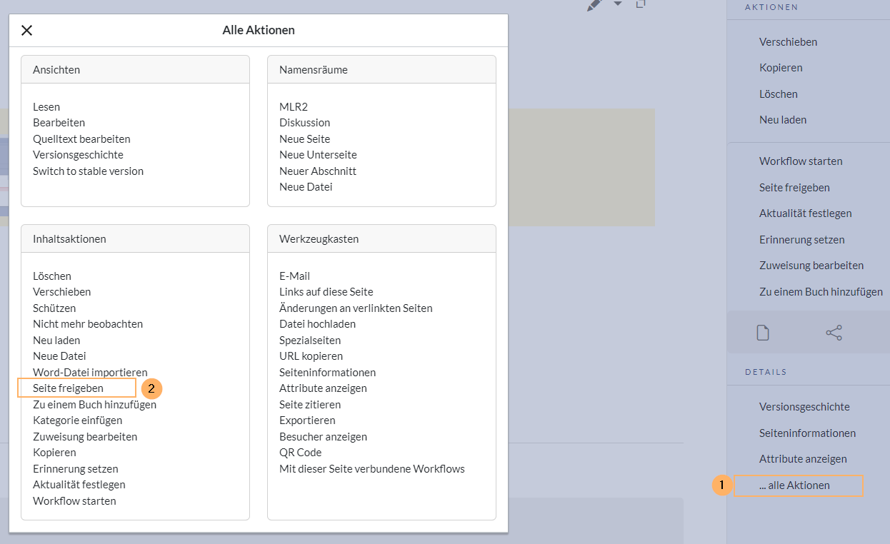Image resolution: width=890 pixels, height=544 pixels.
Task: Open Versionsgeschichte in the Ansichten panel
Action: pyautogui.click(x=78, y=155)
